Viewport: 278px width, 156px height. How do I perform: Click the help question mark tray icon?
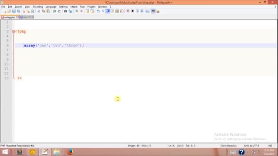(242, 152)
